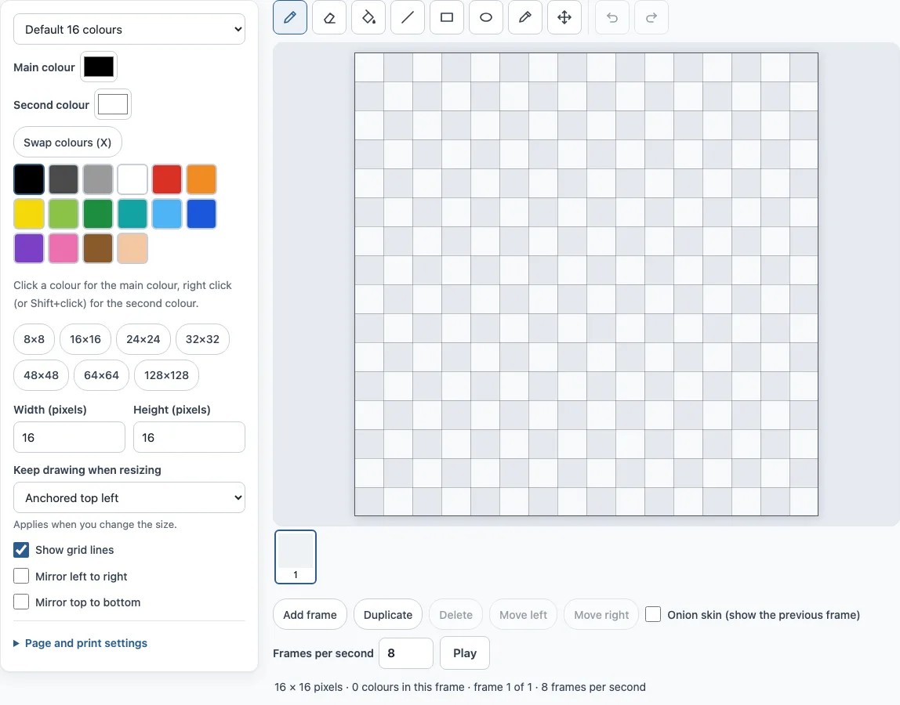The height and width of the screenshot is (705, 900).
Task: Pick the dark green palette colour
Action: click(97, 213)
